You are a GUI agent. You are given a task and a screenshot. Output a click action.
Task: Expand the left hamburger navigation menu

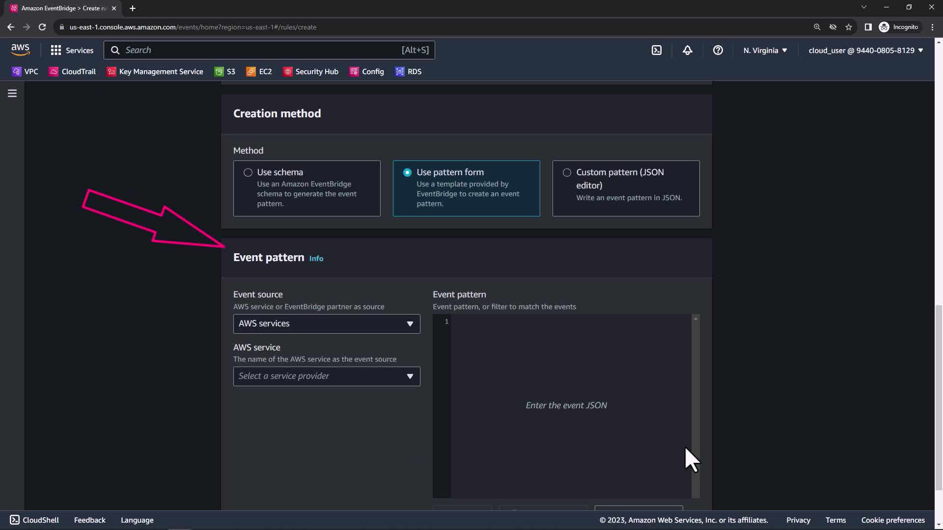tap(12, 93)
